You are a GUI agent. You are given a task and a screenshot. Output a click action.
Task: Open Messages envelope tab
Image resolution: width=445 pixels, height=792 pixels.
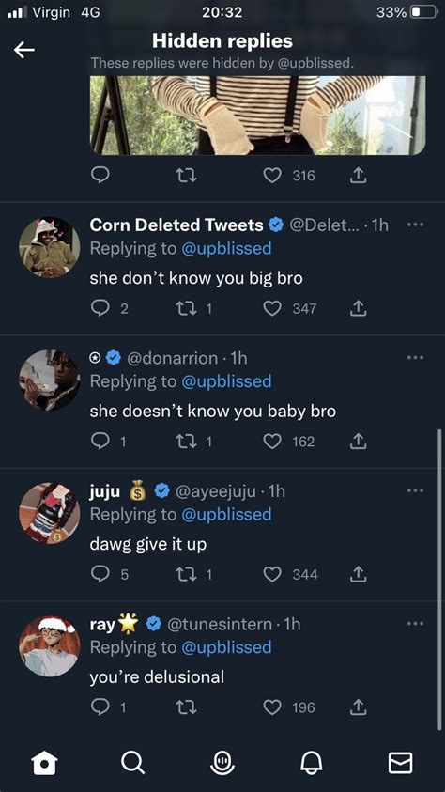tap(400, 762)
